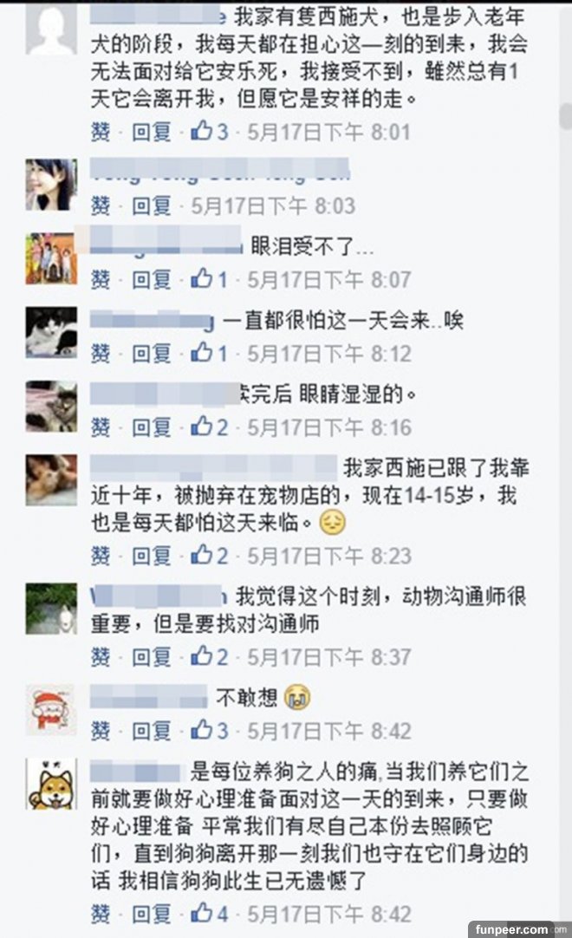The image size is (572, 938).
Task: Reply to the 14-15岁 西施 comment
Action: 152,555
